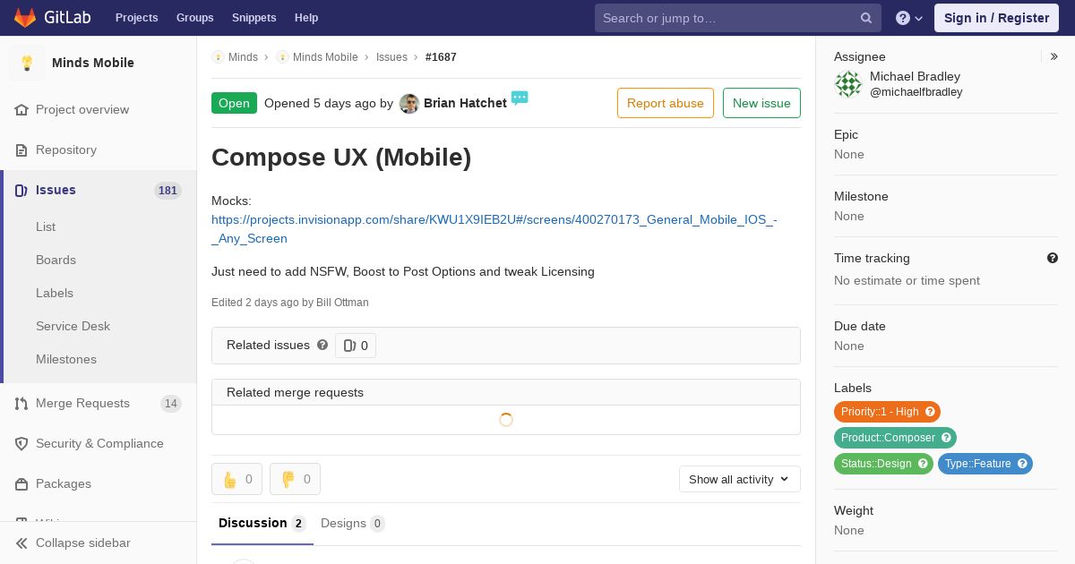
Task: Click Report abuse button
Action: click(666, 103)
